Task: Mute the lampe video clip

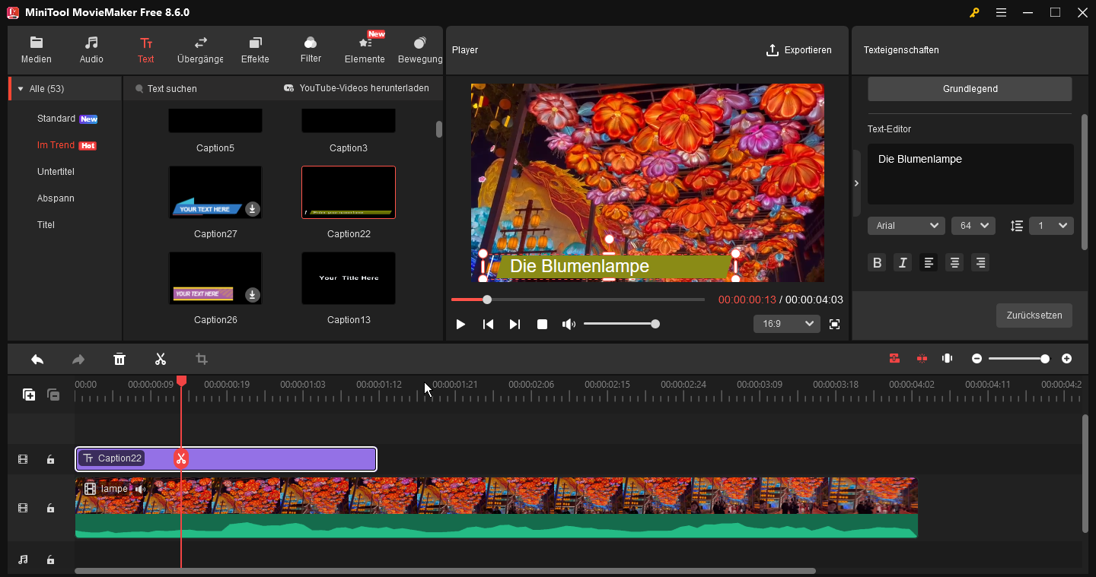Action: [x=142, y=488]
